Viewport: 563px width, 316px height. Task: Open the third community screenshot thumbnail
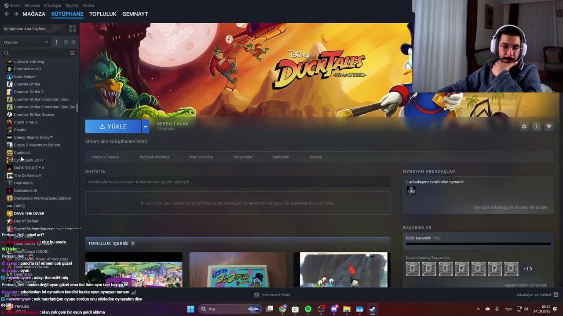[x=342, y=270]
